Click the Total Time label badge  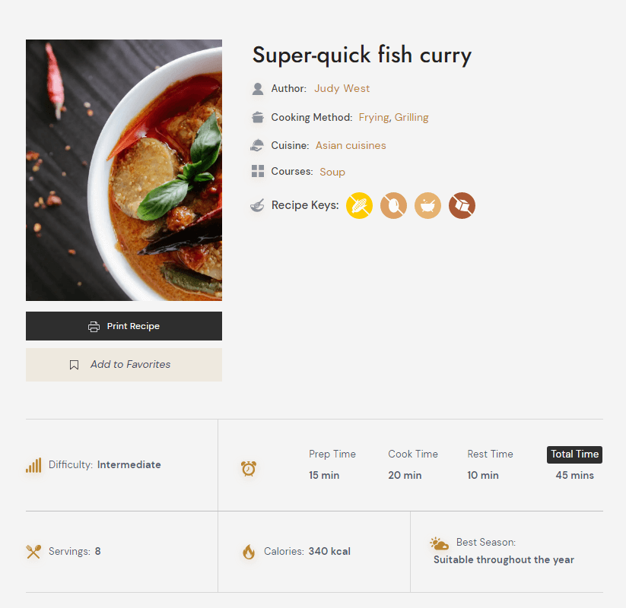[x=574, y=454]
